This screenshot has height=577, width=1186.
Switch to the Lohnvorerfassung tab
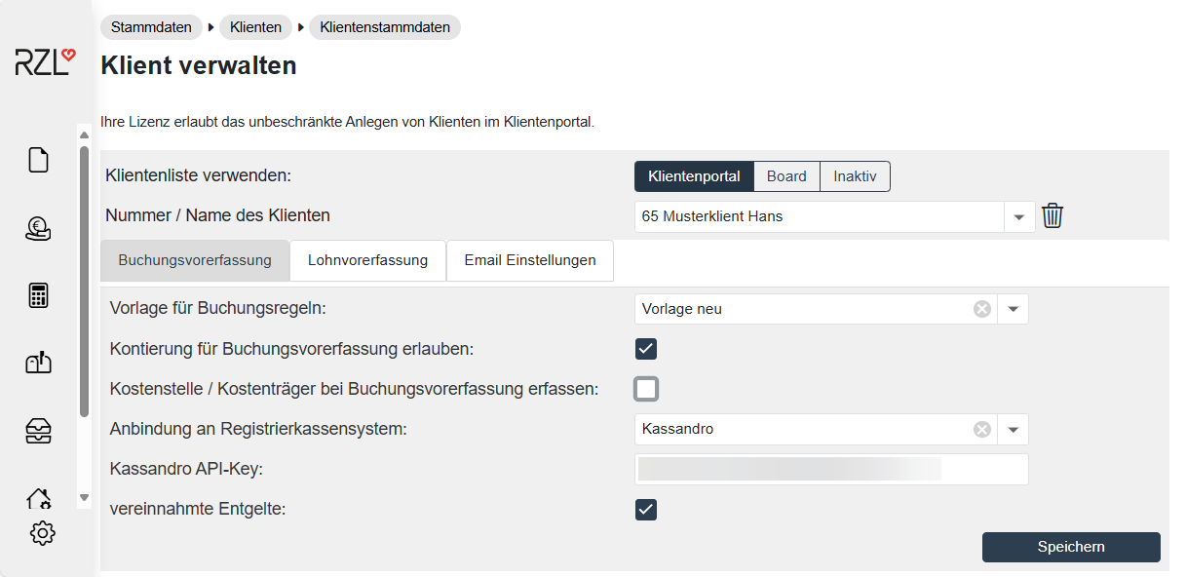pos(367,260)
